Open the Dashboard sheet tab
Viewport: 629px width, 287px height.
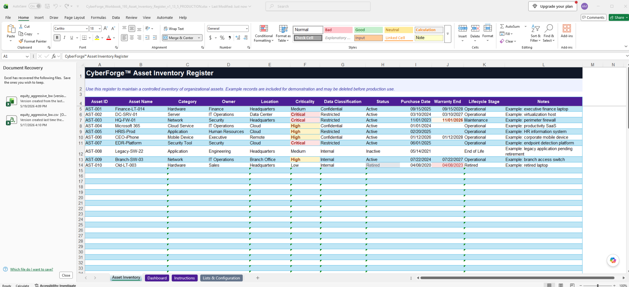[x=157, y=278]
